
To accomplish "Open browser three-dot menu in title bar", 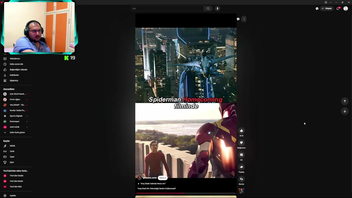I will [331, 2].
